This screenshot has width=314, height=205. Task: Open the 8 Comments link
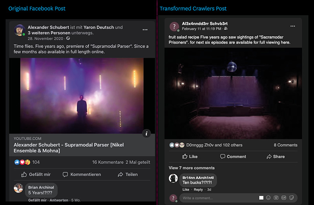pyautogui.click(x=286, y=145)
